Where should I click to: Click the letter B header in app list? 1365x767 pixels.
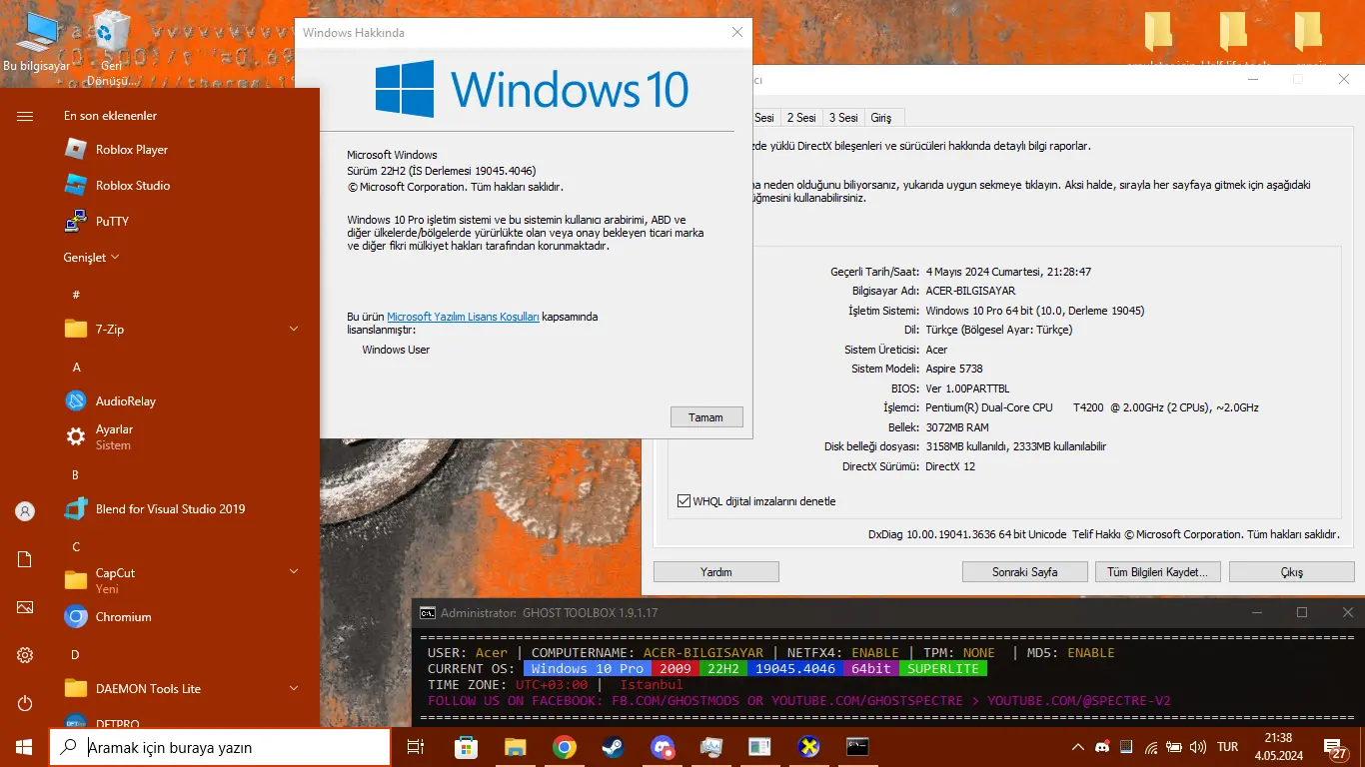pos(76,475)
